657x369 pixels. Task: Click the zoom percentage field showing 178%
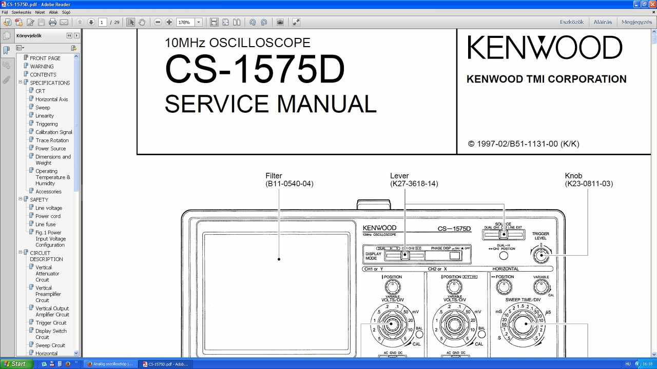click(x=185, y=22)
